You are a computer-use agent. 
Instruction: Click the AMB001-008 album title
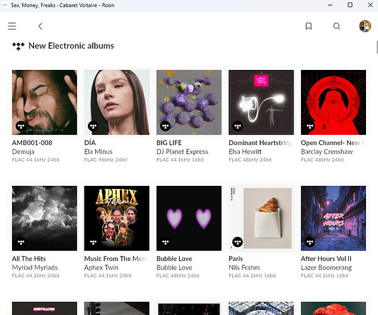[x=32, y=143]
